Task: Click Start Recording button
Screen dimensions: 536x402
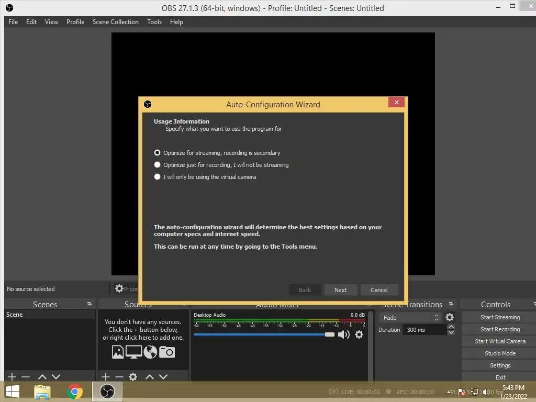Action: coord(500,329)
